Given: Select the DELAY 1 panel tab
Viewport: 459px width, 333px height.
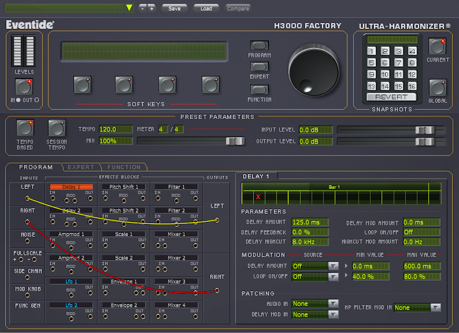Looking at the screenshot, I should 256,176.
